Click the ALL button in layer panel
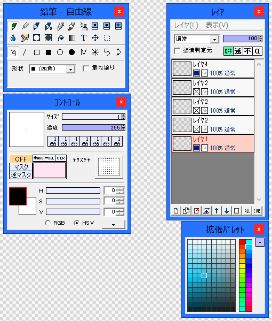The height and width of the screenshot is (321, 272). (x=247, y=211)
